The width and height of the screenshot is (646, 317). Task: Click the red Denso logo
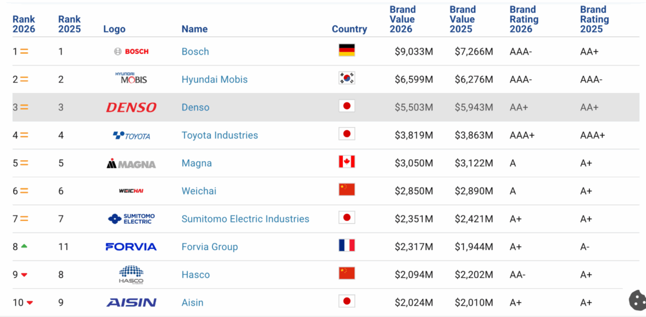pyautogui.click(x=131, y=107)
